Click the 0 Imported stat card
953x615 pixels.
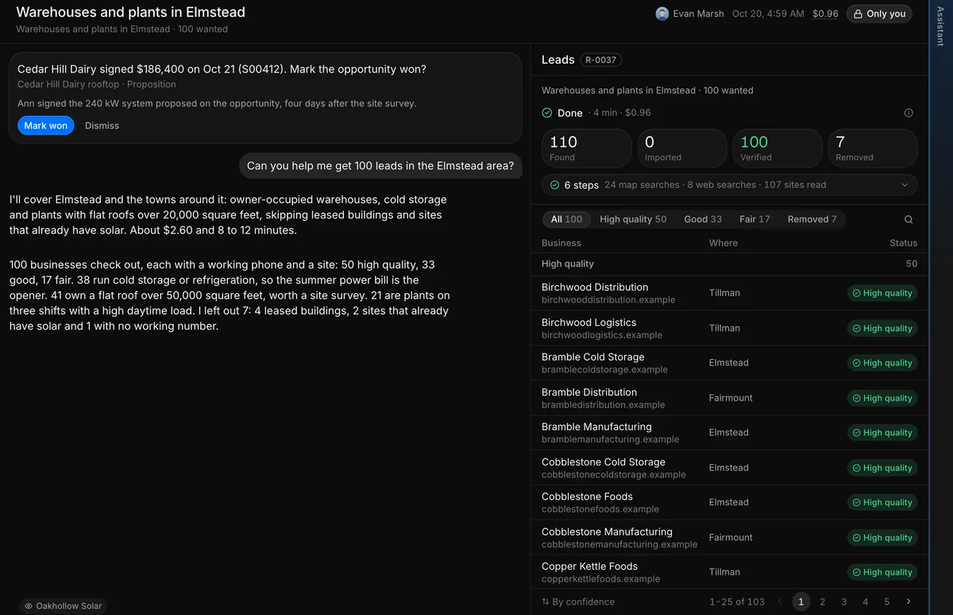(x=681, y=149)
